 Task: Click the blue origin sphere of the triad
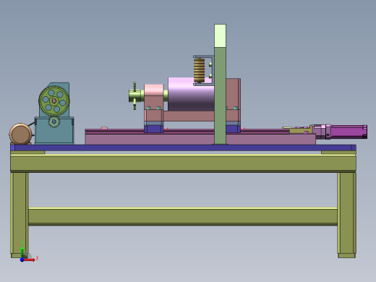(x=22, y=260)
